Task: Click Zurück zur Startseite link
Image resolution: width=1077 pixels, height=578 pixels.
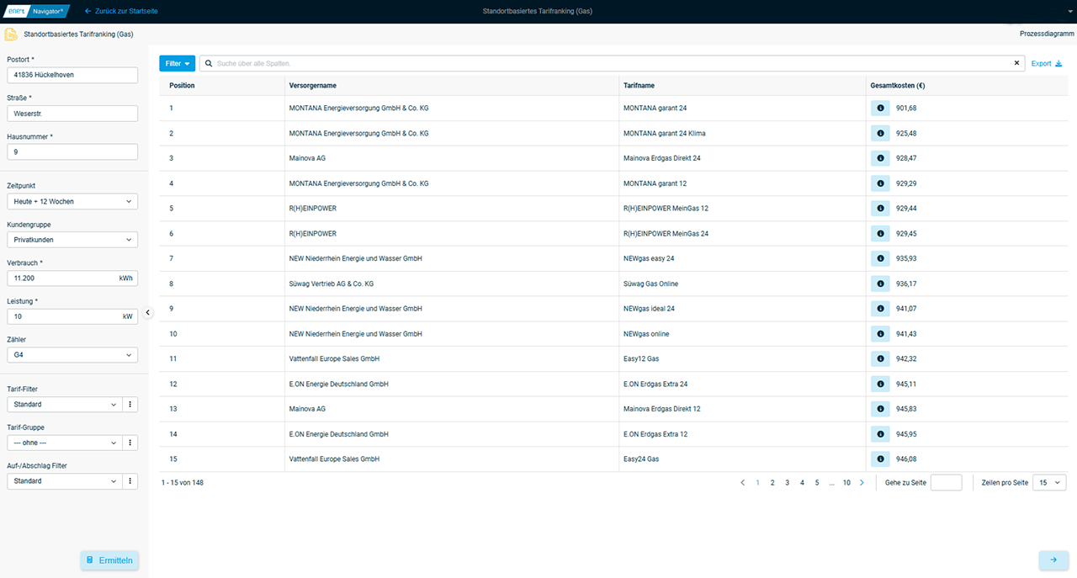Action: click(121, 11)
